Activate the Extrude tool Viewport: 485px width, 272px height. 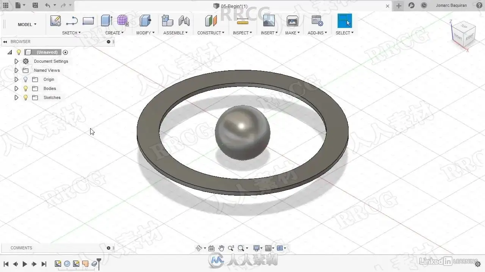106,21
